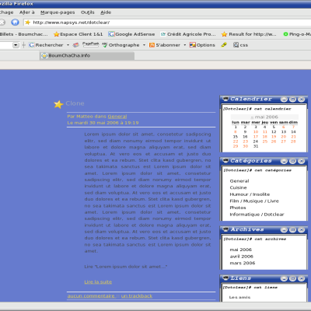
Task: Click the Orthographe spell check button
Action: 121,45
